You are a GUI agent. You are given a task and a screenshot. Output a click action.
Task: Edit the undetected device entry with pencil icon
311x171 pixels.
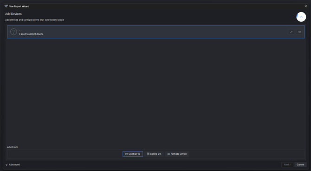click(292, 32)
